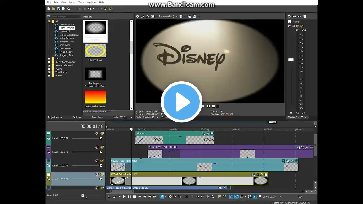Click the Open folder icon in main toolbar
The image size is (363, 204).
tap(53, 9)
